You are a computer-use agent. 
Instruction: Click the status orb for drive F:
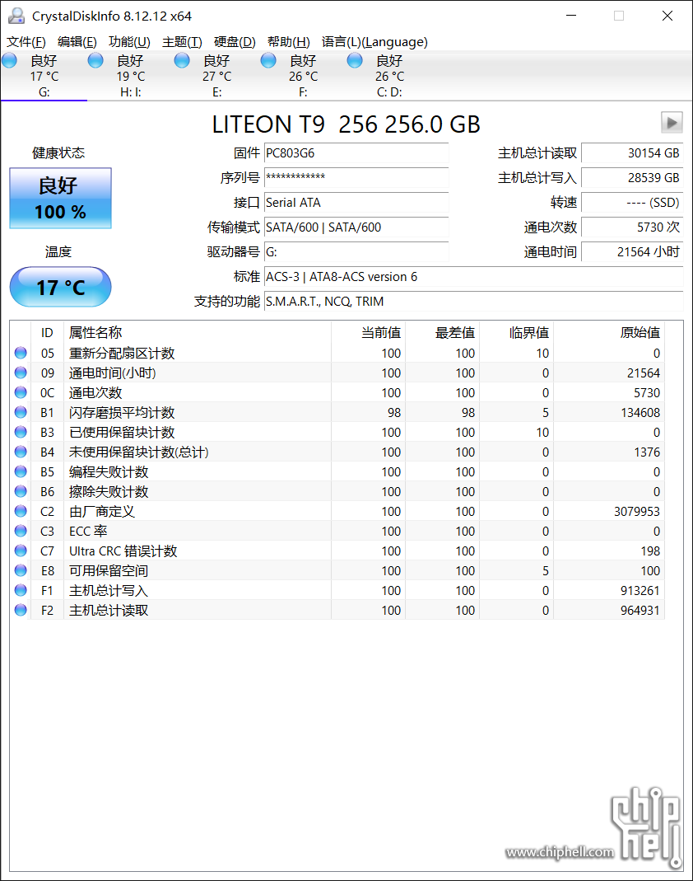(x=268, y=60)
